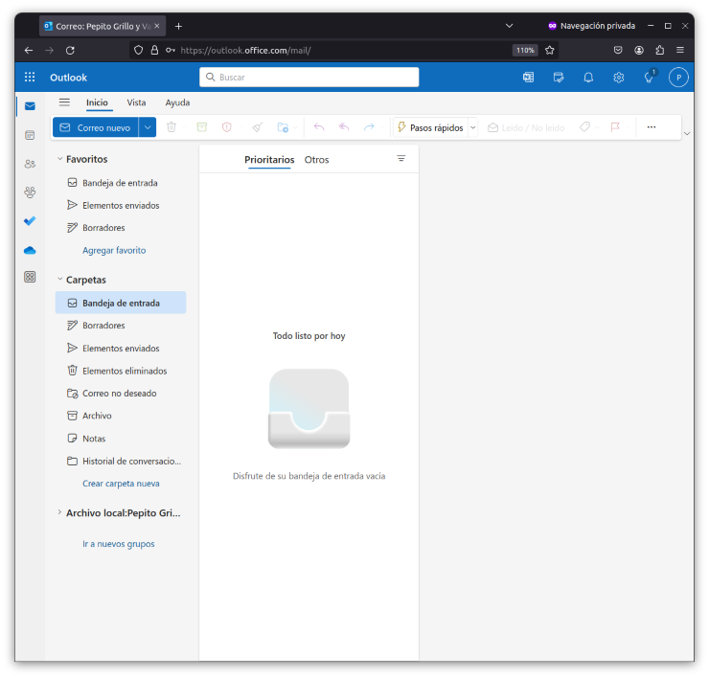Open the Ayuda ribbon tab
Image resolution: width=709 pixels, height=678 pixels.
[x=177, y=102]
